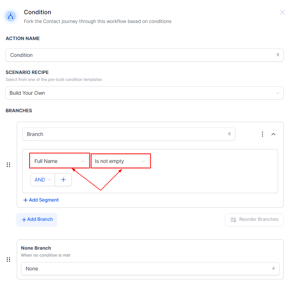Viewport: 288px width, 281px height.
Task: Open the Branch three-dot options menu
Action: pos(262,134)
